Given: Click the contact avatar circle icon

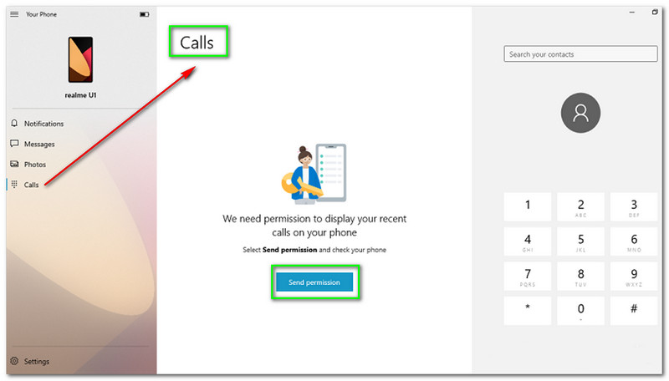Looking at the screenshot, I should (580, 113).
